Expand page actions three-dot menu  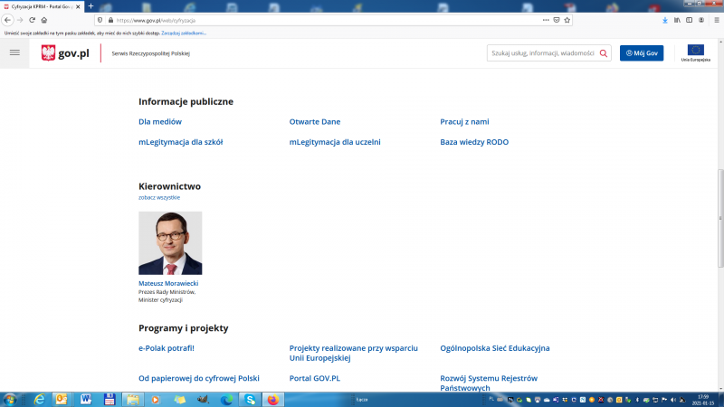point(545,19)
